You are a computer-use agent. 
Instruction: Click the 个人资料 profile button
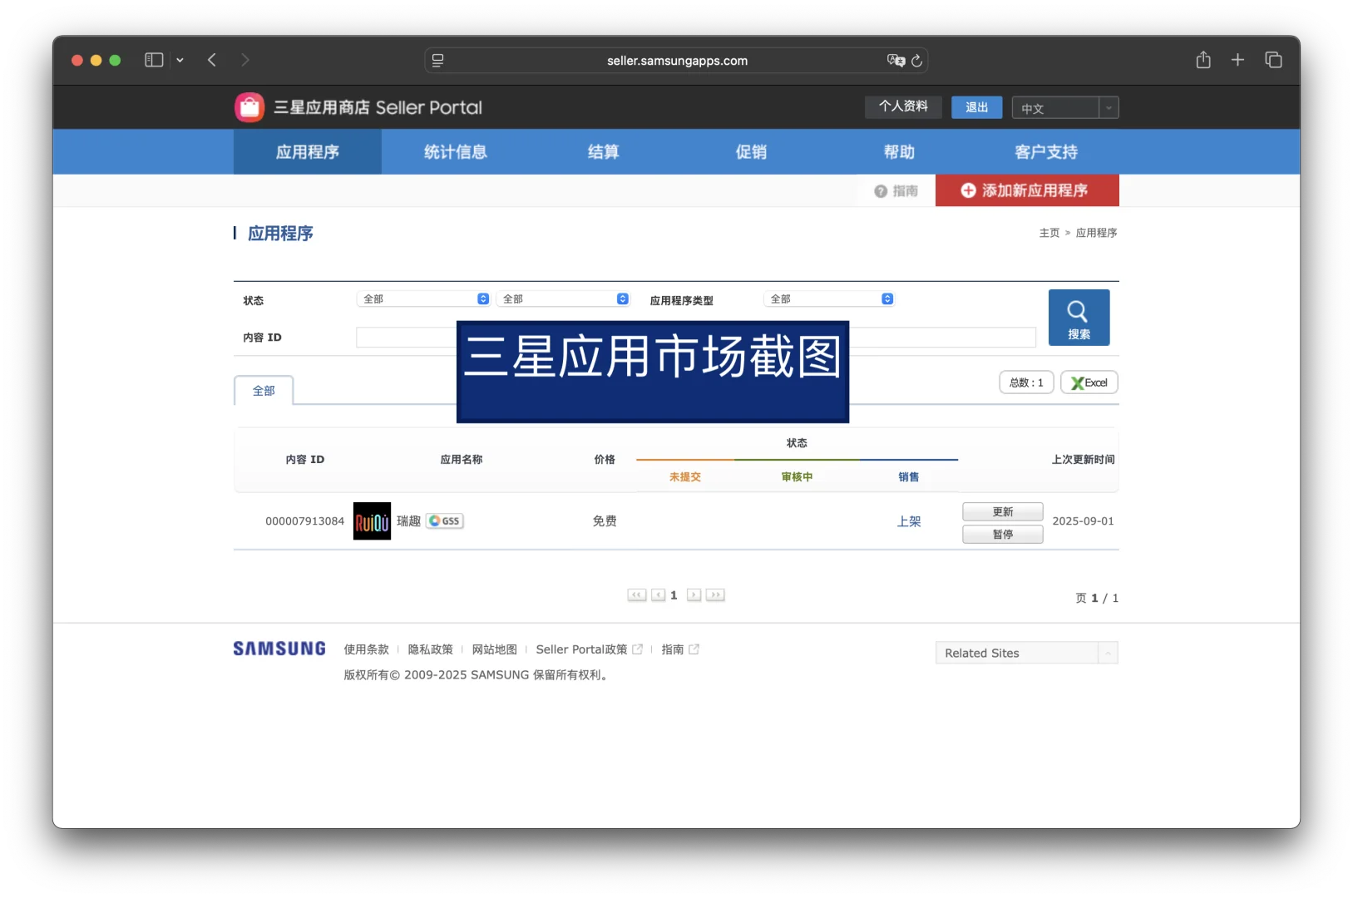903,106
